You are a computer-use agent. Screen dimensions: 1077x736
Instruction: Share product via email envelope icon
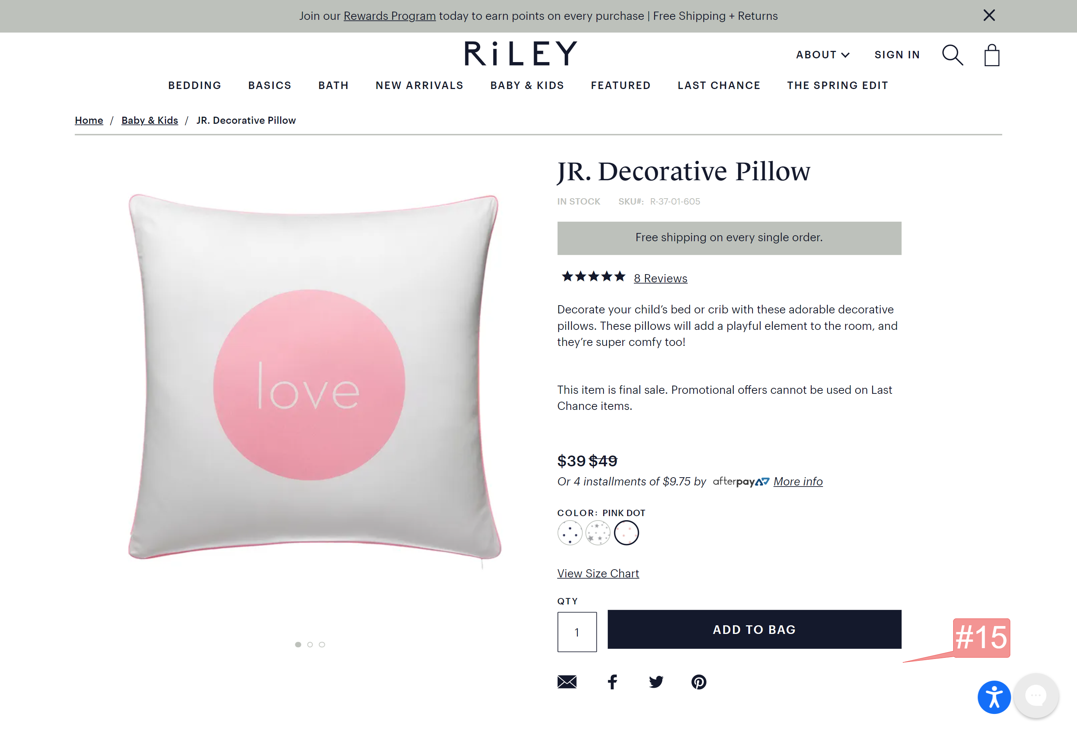567,682
